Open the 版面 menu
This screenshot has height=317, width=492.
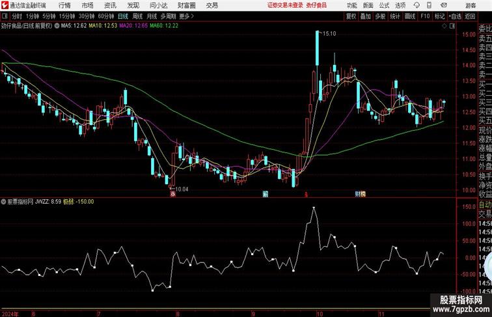pos(368,6)
